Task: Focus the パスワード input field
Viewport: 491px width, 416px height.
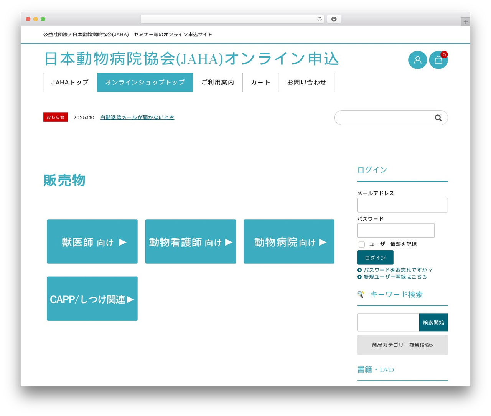Action: 396,231
